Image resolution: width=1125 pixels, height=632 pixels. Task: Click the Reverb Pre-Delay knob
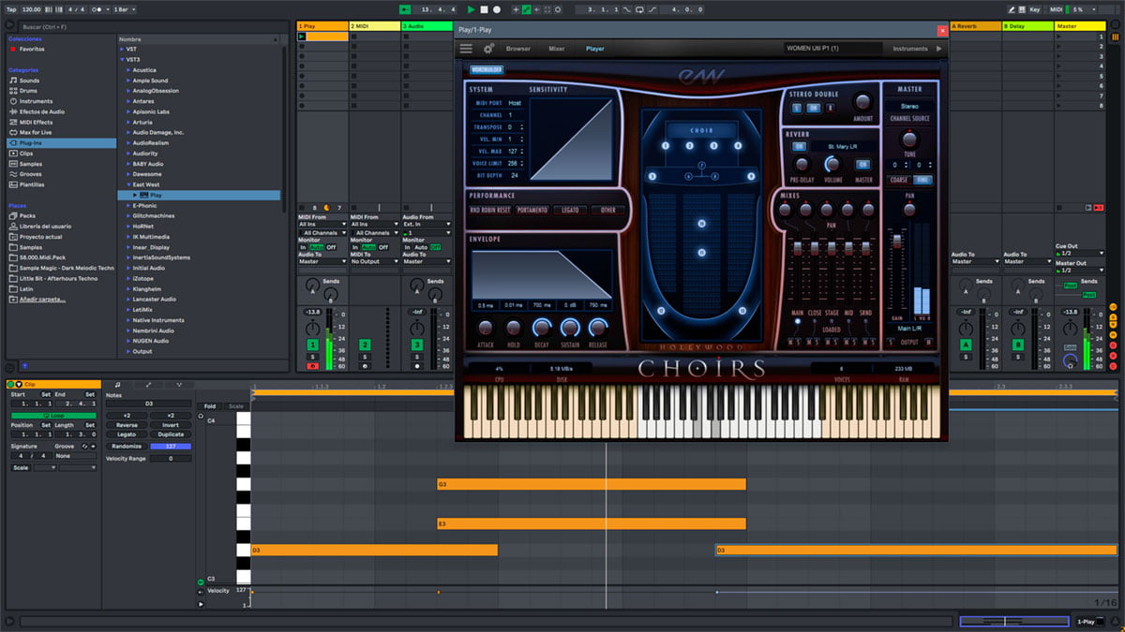click(802, 165)
